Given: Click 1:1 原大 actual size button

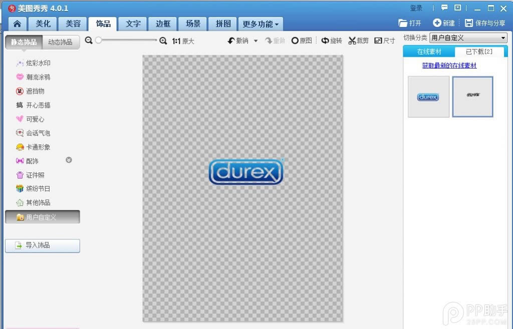Looking at the screenshot, I should tap(183, 41).
